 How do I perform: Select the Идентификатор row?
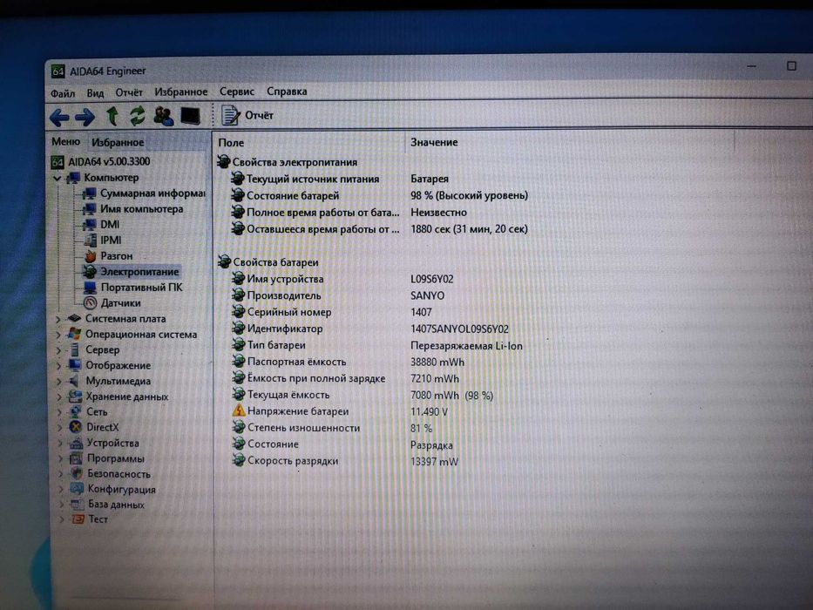pyautogui.click(x=370, y=329)
